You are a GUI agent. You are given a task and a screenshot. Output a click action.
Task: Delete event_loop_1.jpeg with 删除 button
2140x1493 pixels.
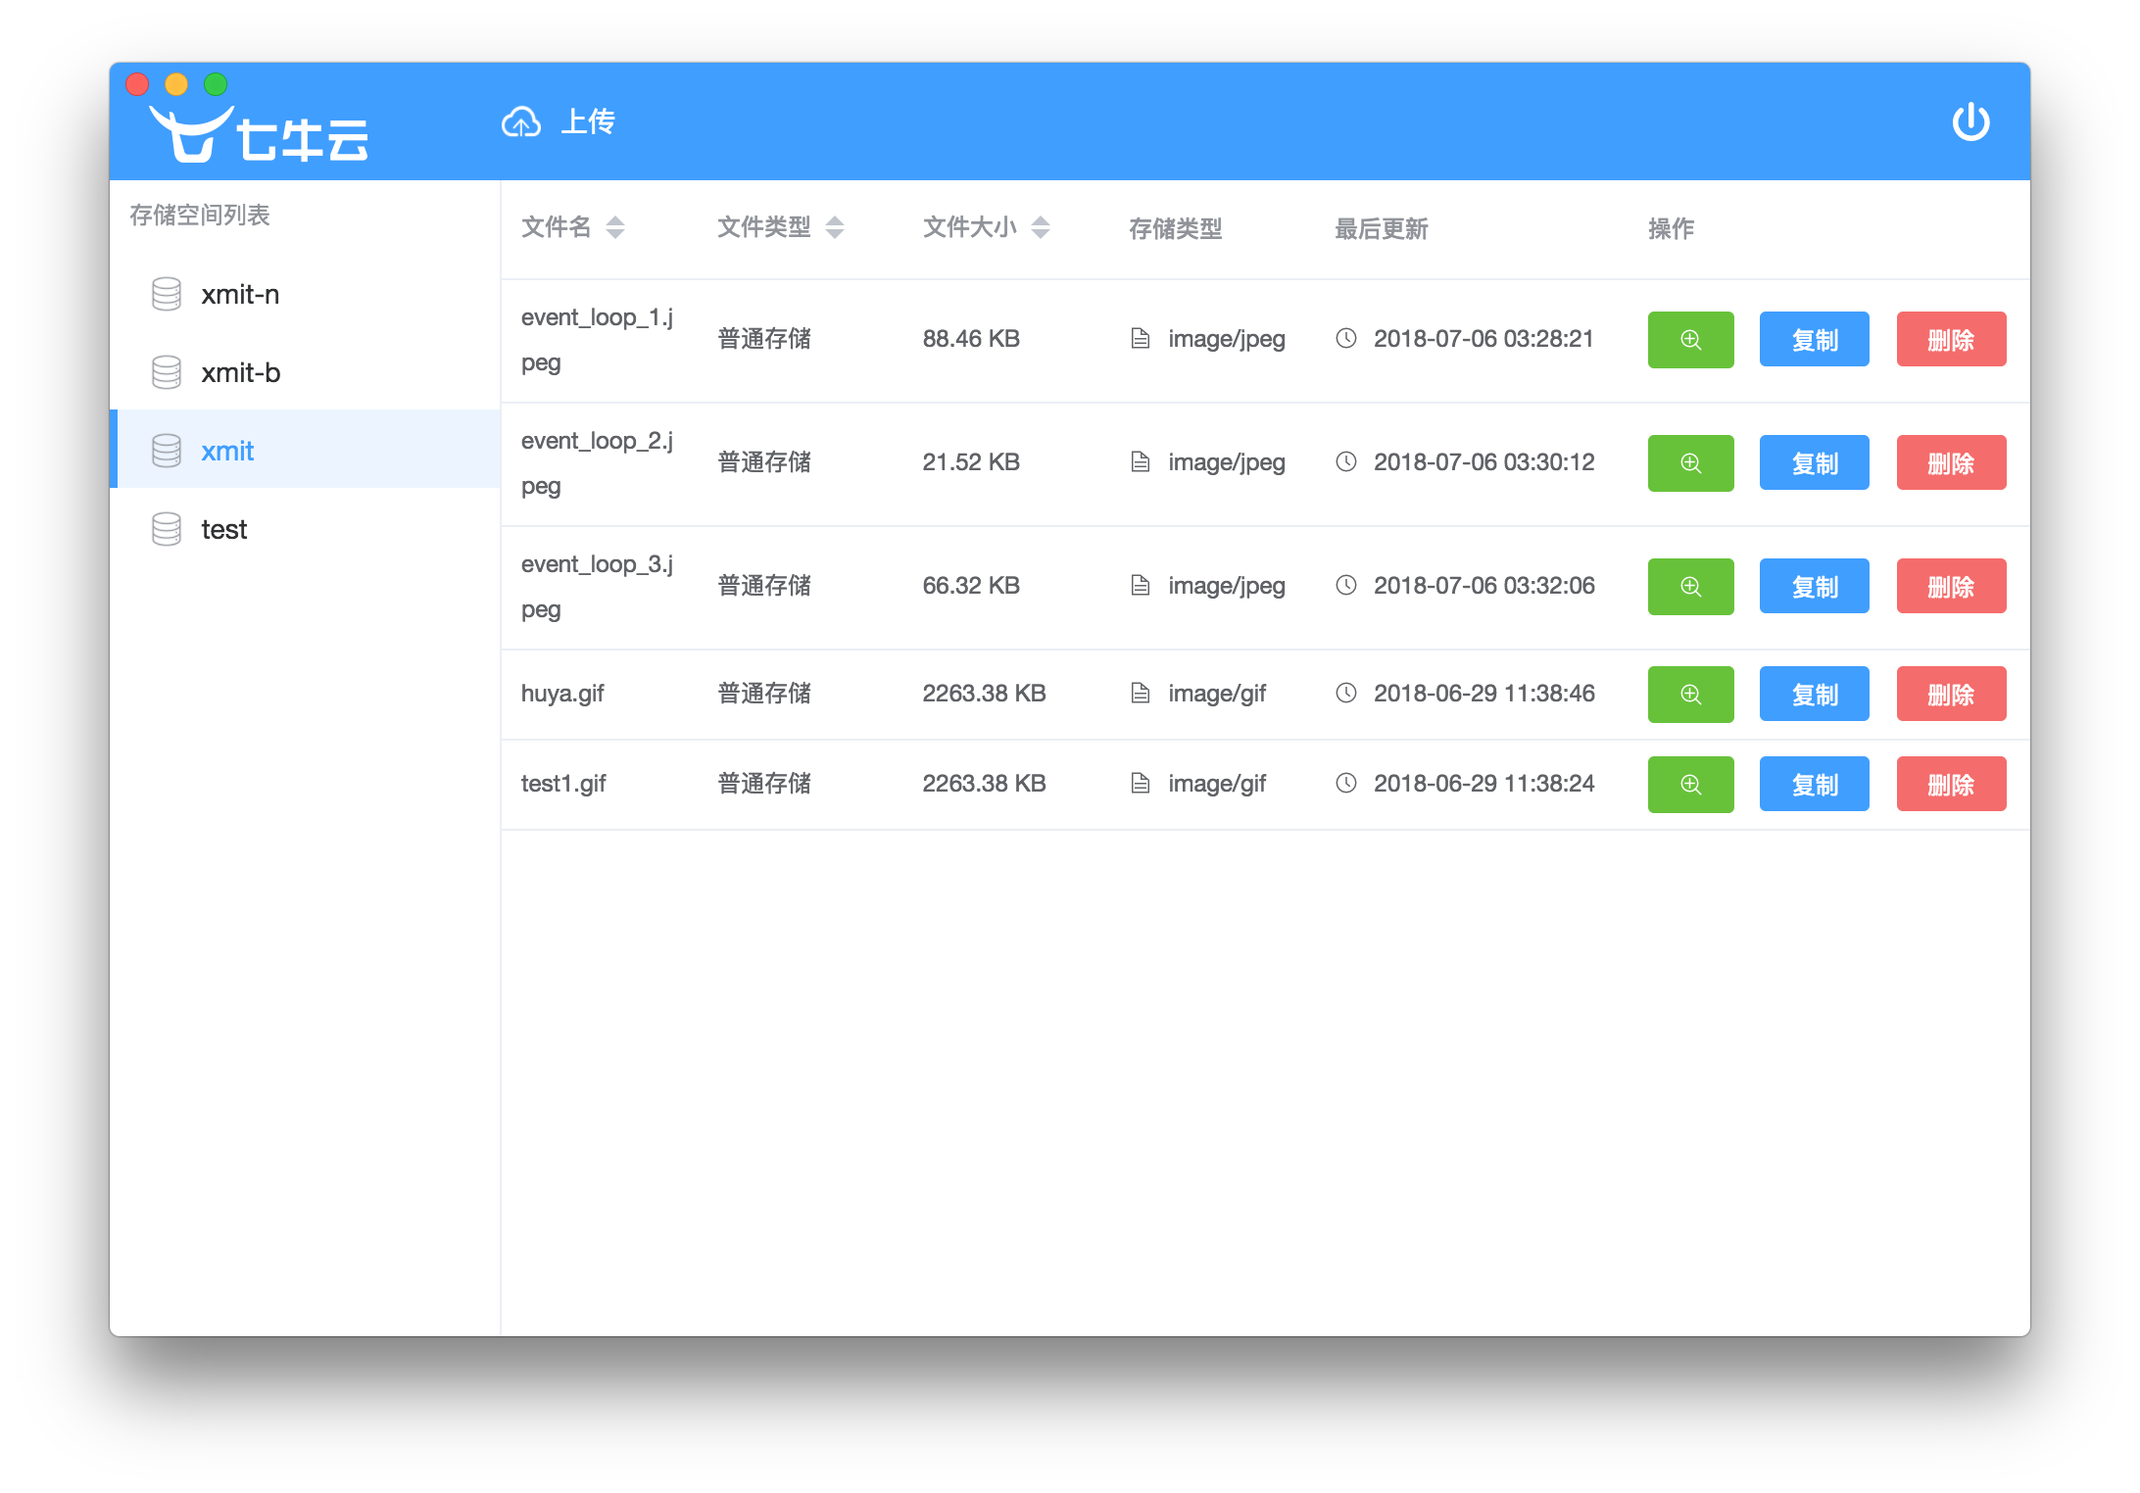point(1950,340)
